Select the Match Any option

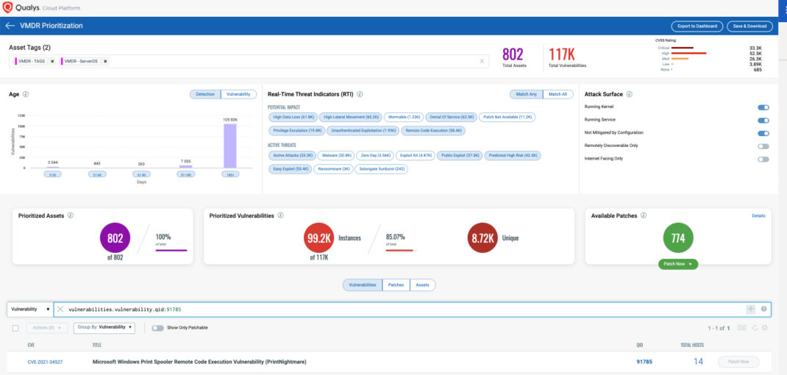tap(526, 94)
